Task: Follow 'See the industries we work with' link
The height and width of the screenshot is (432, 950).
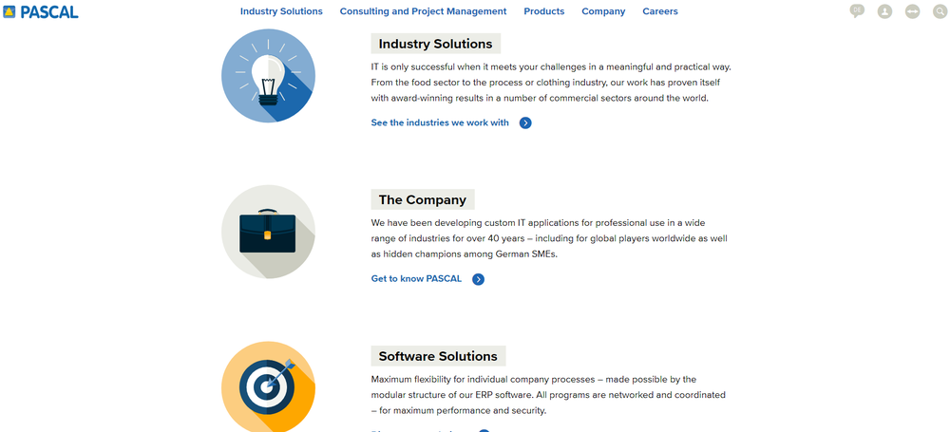Action: 440,123
